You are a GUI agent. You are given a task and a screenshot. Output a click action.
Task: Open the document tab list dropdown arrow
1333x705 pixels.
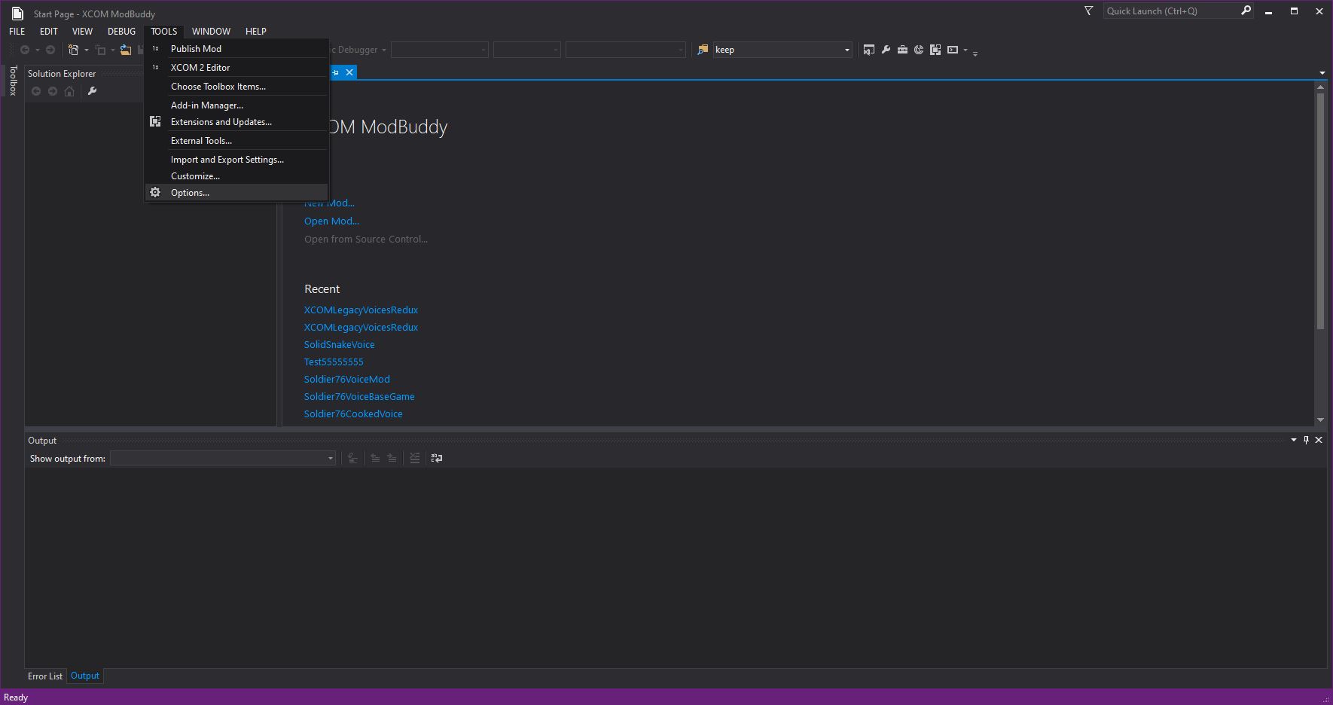click(x=1322, y=73)
